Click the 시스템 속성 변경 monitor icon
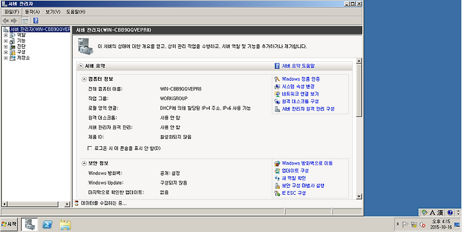462x232 pixels. [277, 87]
